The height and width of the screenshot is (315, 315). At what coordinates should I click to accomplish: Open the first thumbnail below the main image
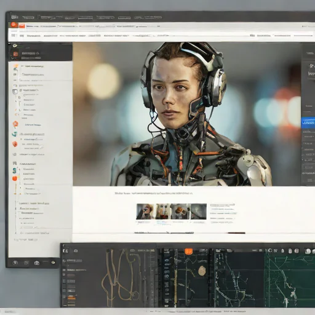point(145,212)
